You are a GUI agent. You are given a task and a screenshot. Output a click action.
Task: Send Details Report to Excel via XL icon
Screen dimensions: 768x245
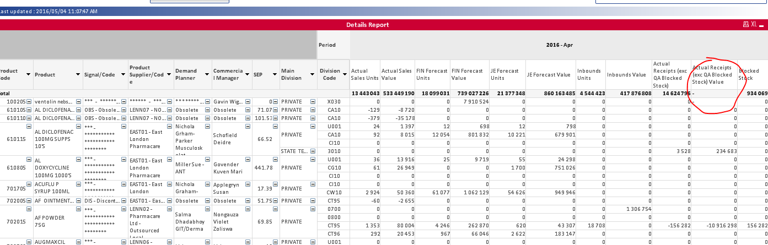click(x=754, y=24)
